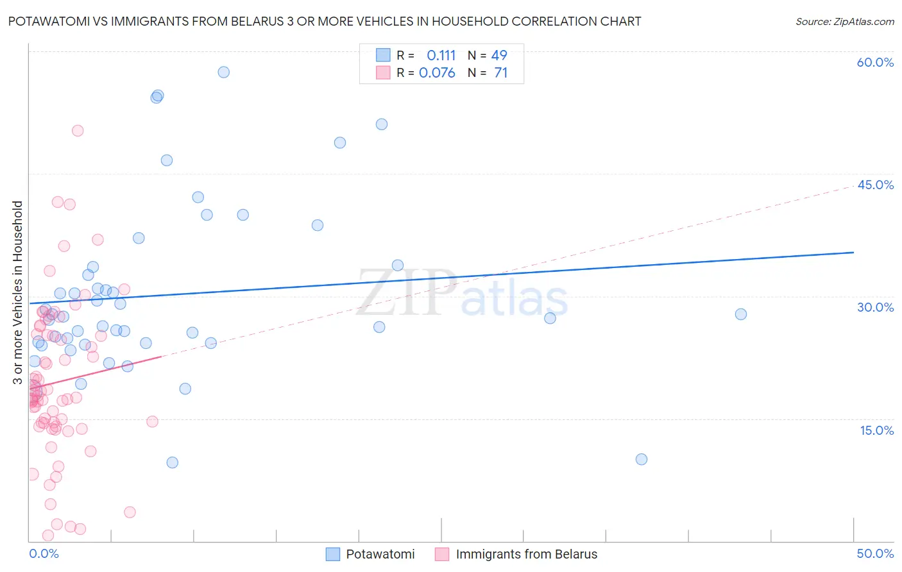Click the 30.0% y-axis label

[875, 307]
